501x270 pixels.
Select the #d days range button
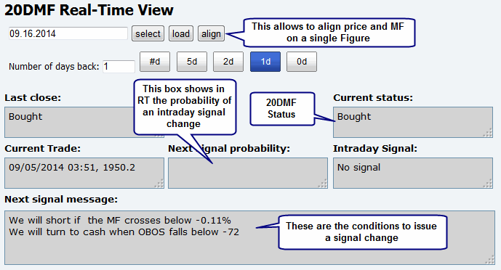pyautogui.click(x=155, y=62)
